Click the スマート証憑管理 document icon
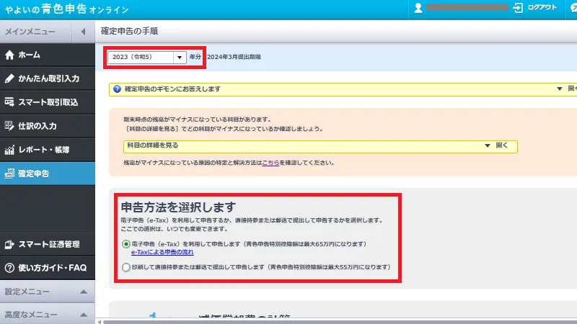The height and width of the screenshot is (324, 577). (x=9, y=244)
